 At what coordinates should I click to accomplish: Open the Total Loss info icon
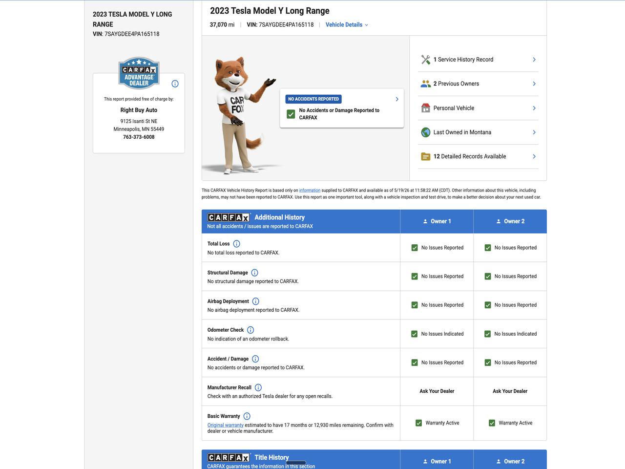237,244
